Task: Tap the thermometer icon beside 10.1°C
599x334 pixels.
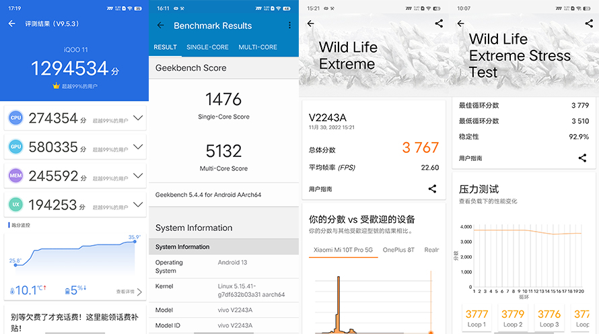Action: [x=12, y=291]
